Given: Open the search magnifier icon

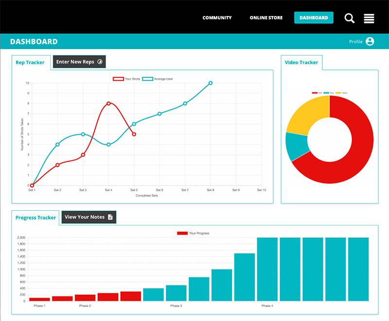Looking at the screenshot, I should click(x=350, y=18).
